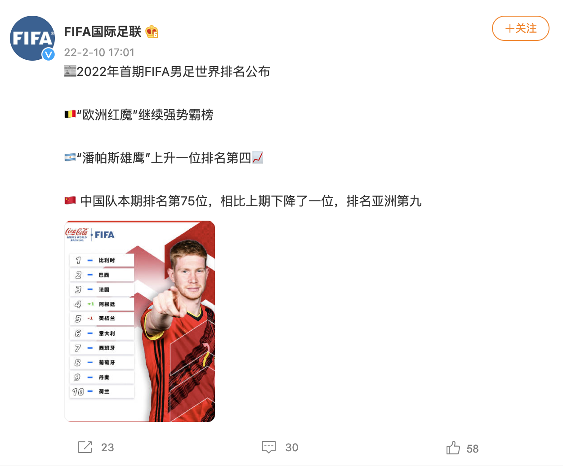Open the FIFA profile avatar

click(x=32, y=38)
